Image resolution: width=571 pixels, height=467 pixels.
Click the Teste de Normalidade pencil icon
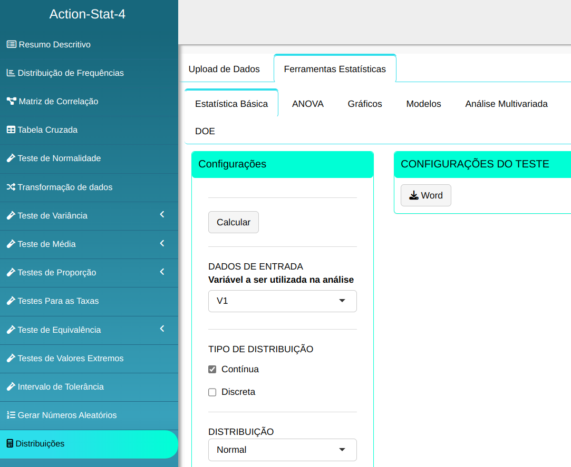click(11, 158)
